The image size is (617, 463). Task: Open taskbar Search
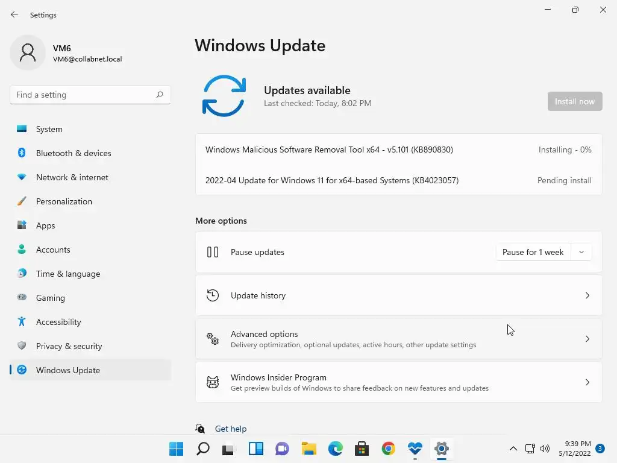click(x=202, y=449)
